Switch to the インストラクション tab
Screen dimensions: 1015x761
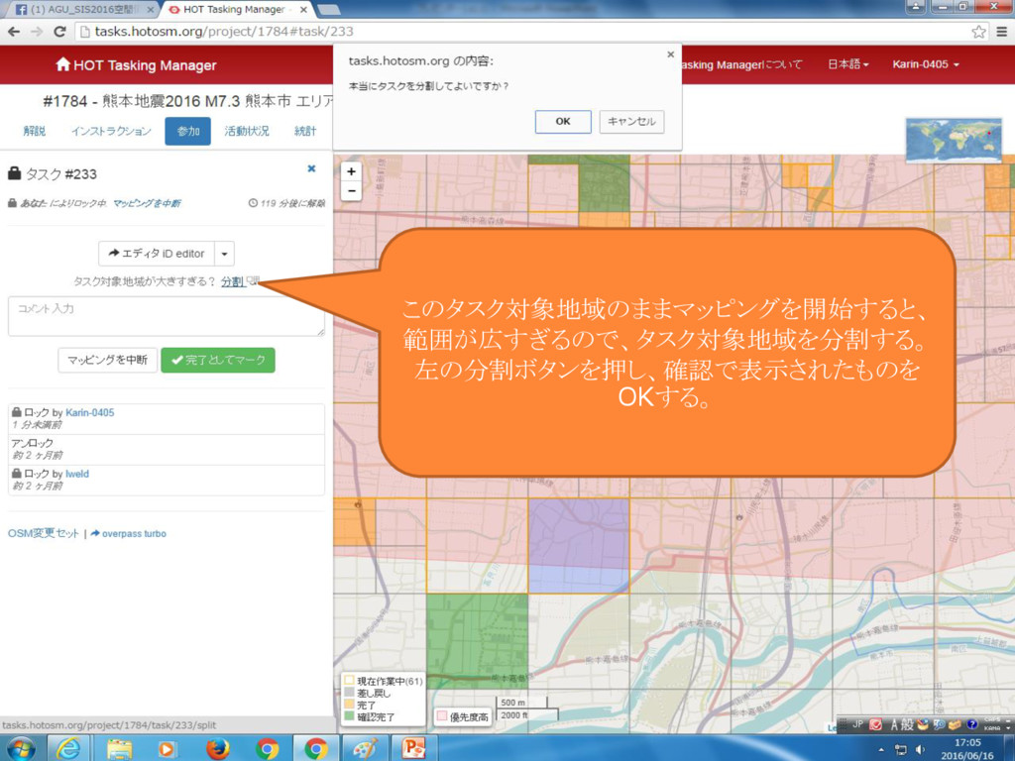coord(111,131)
